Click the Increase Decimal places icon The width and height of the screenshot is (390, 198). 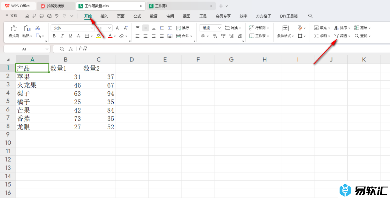click(231, 36)
